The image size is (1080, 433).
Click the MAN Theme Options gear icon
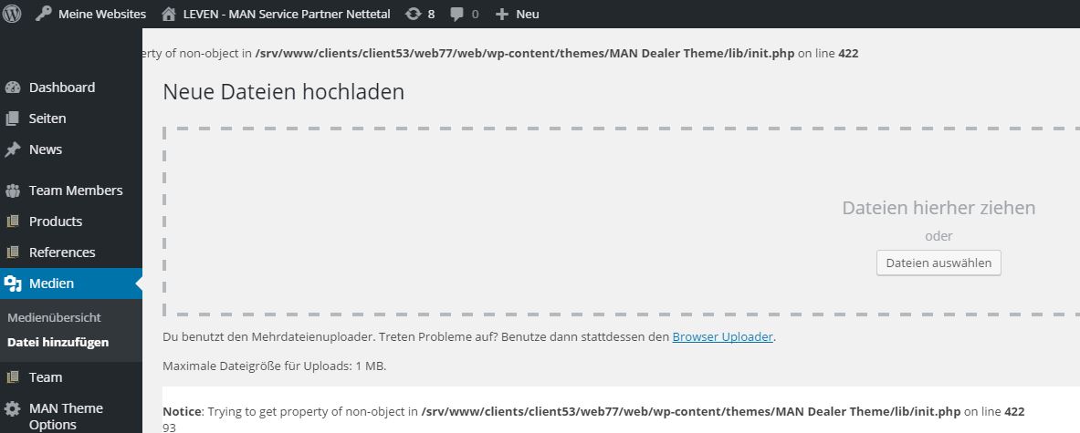point(13,409)
